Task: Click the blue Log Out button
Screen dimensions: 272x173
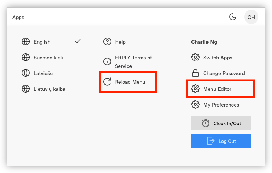Action: 221,141
